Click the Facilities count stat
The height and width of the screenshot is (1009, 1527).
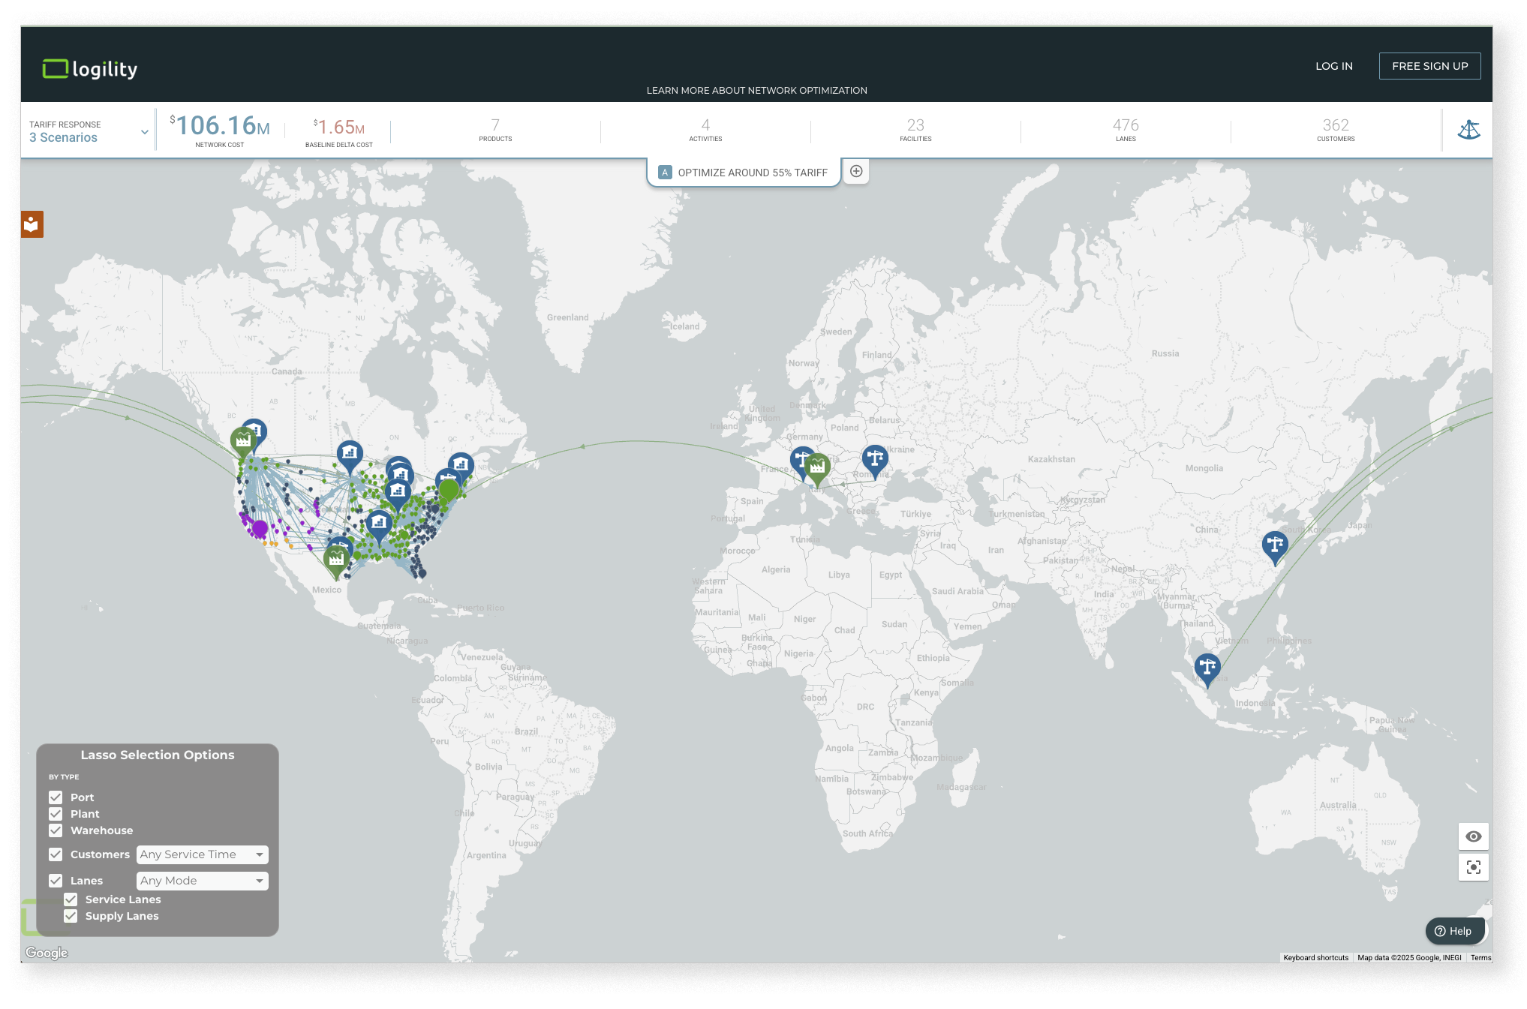pos(915,129)
